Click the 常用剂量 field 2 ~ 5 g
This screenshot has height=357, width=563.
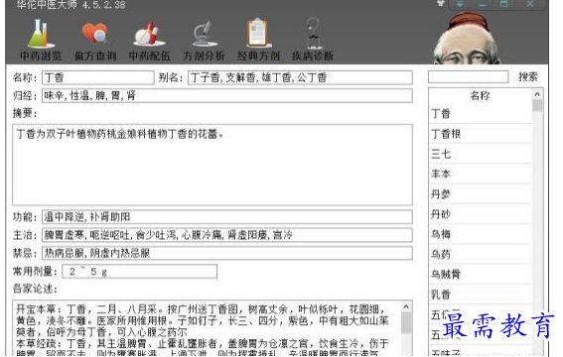[x=140, y=272]
